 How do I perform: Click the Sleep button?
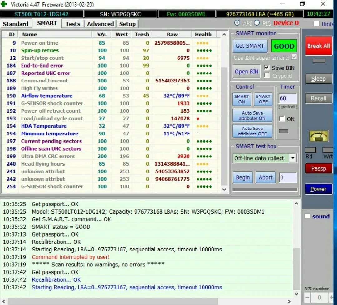coord(319,79)
